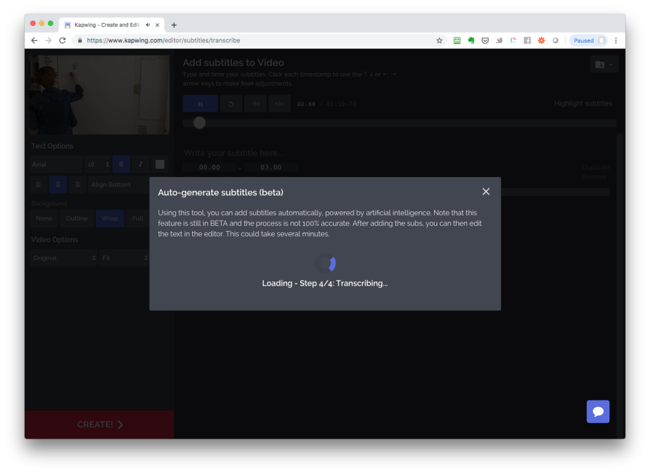Bookmark this page with the star icon
650x474 pixels.
[x=439, y=41]
